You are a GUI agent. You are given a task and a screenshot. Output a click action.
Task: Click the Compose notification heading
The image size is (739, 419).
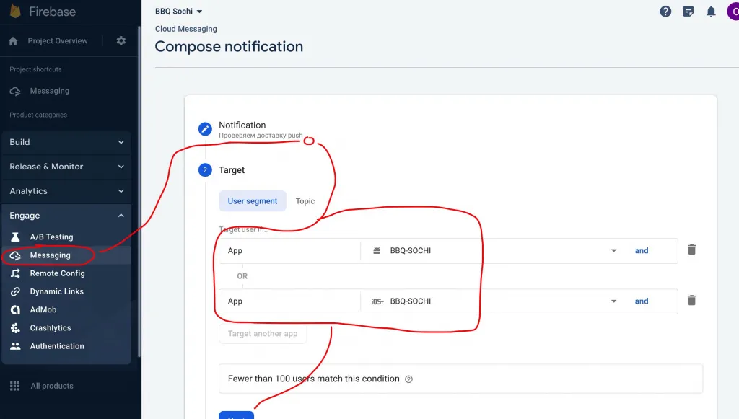pyautogui.click(x=229, y=47)
